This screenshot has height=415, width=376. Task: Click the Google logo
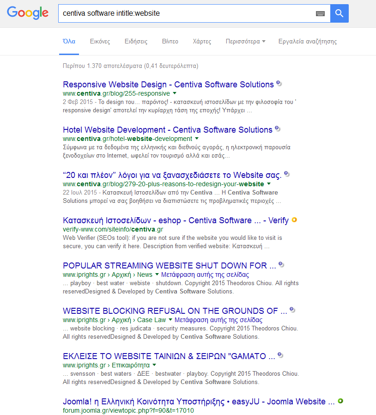click(28, 13)
